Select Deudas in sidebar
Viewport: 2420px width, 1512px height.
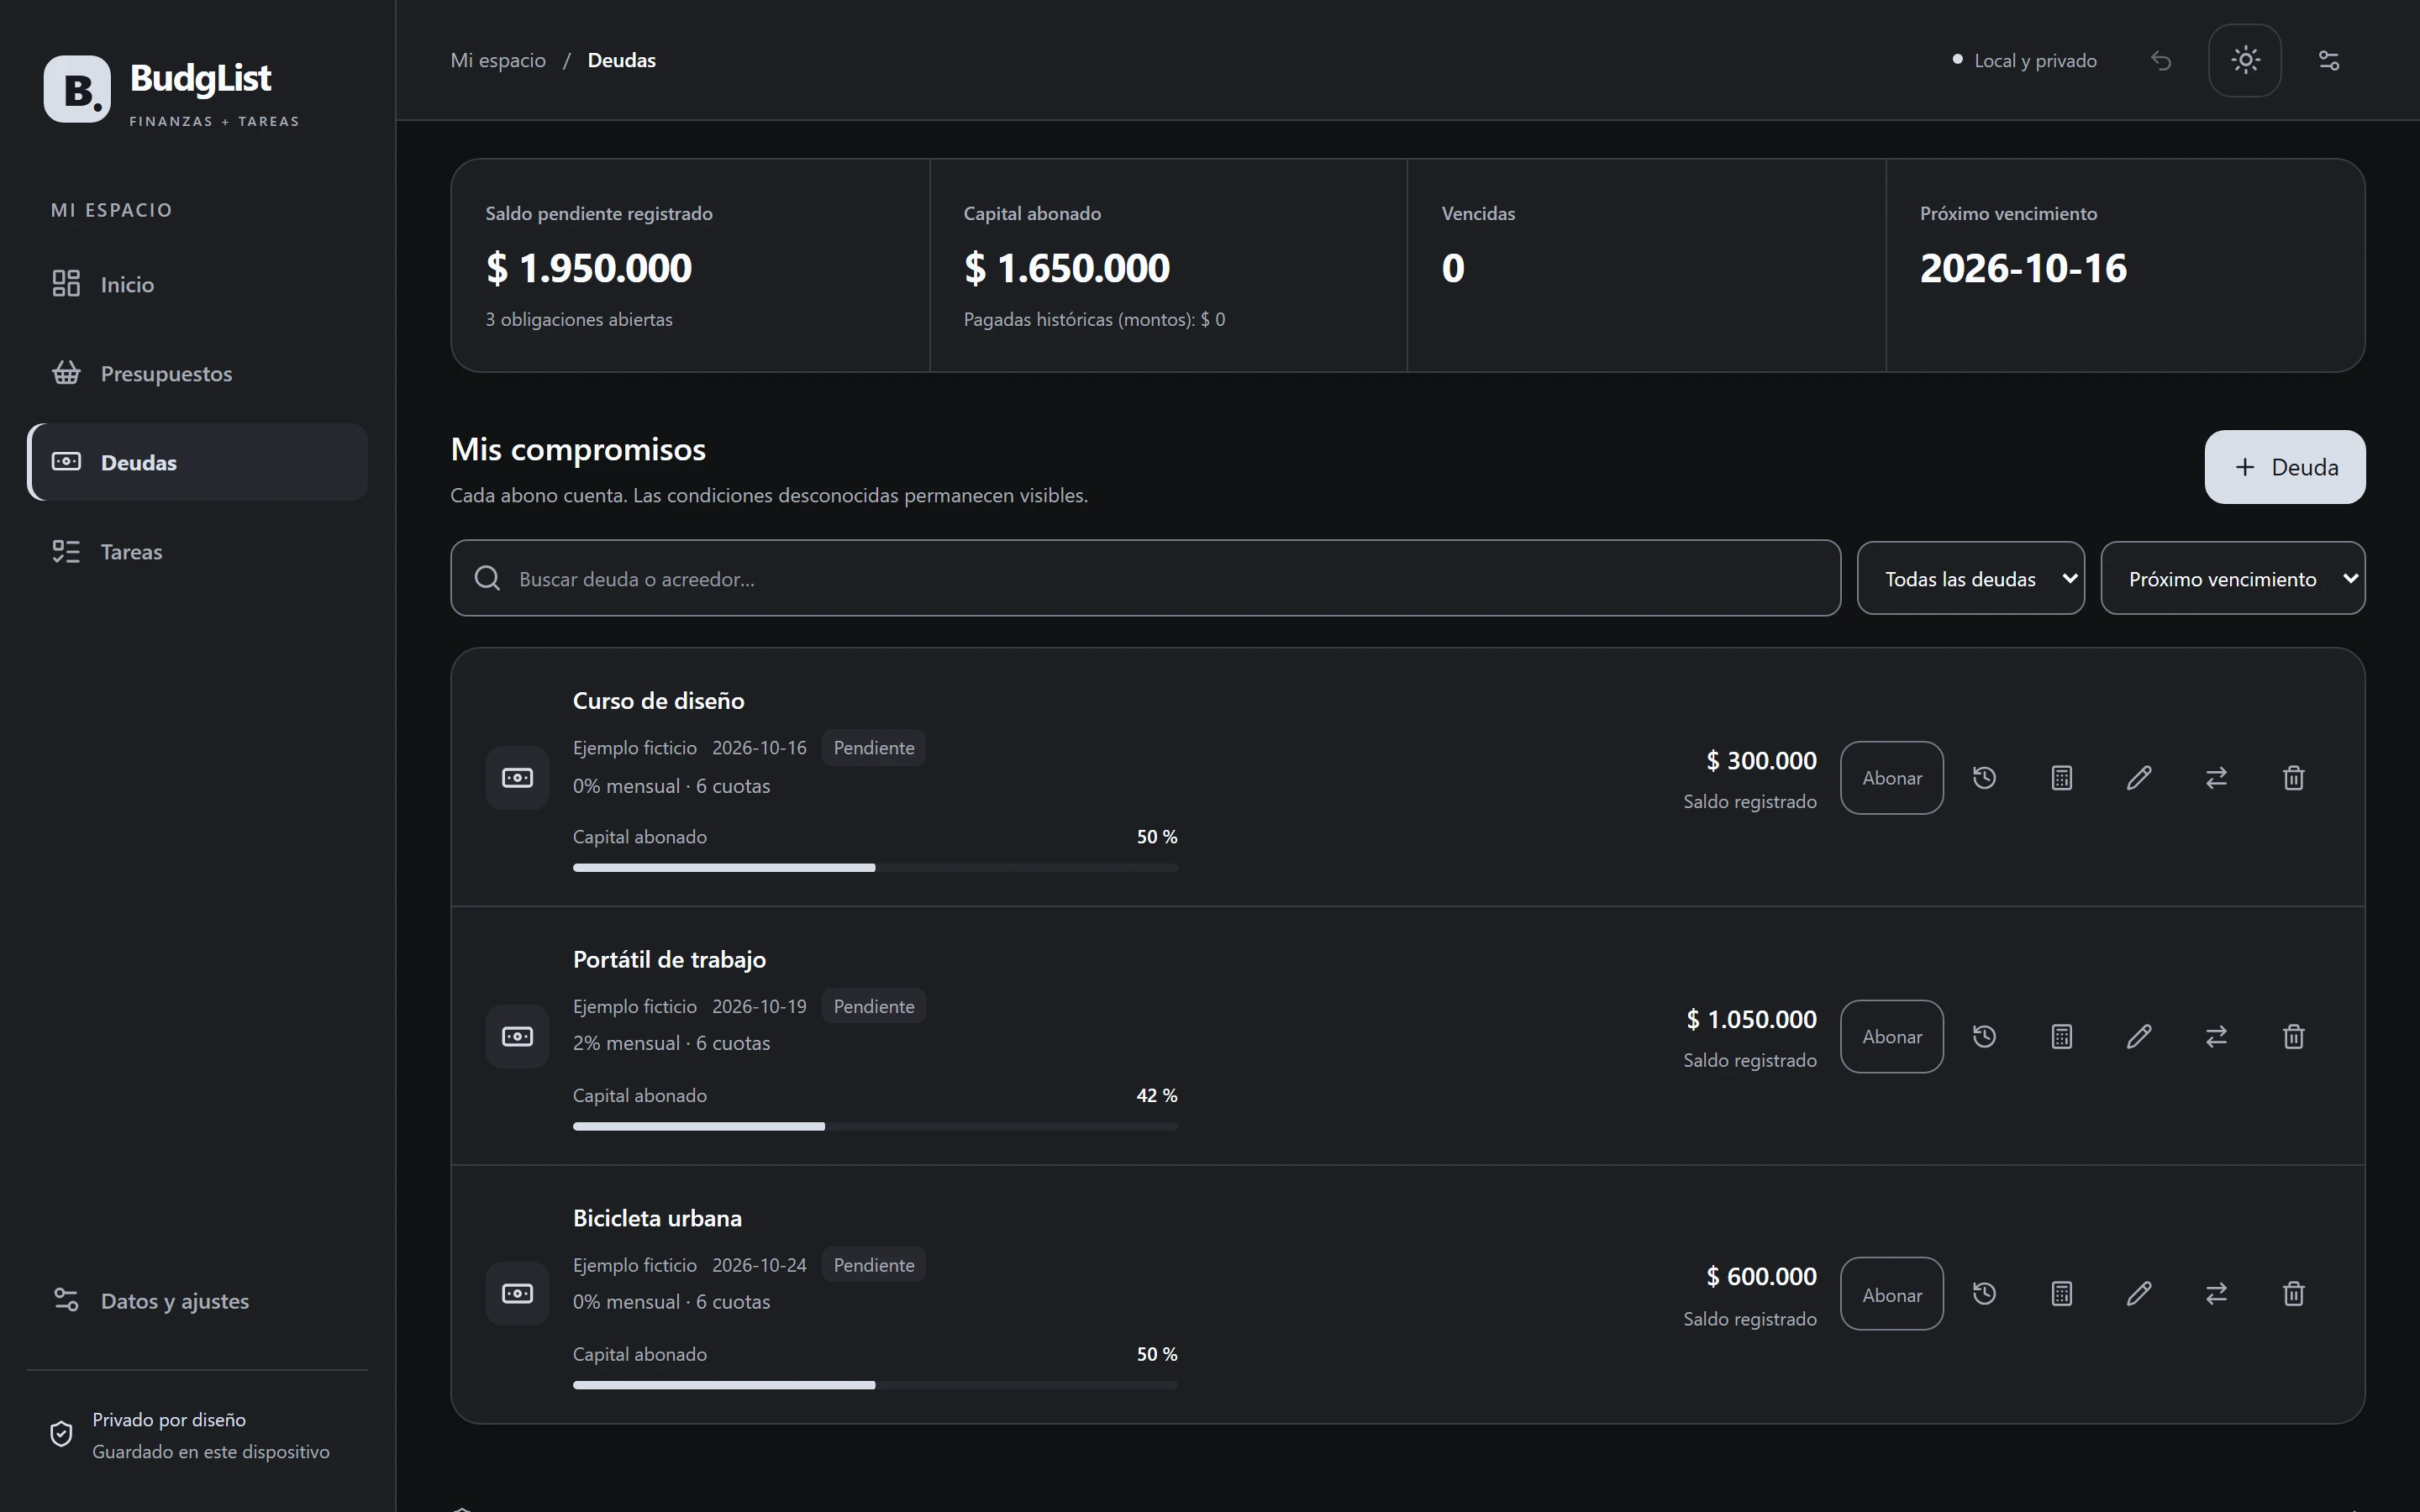click(197, 462)
